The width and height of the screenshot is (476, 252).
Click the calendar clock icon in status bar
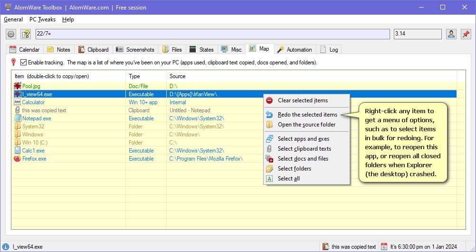[x=384, y=246]
